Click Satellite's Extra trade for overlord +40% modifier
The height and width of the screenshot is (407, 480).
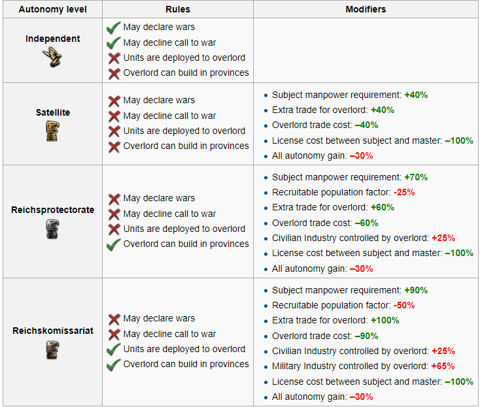pos(333,110)
